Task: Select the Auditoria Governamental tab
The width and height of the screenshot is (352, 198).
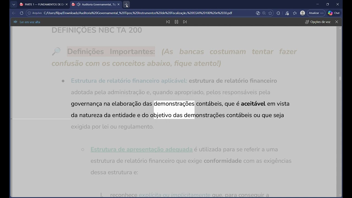Action: tap(96, 4)
